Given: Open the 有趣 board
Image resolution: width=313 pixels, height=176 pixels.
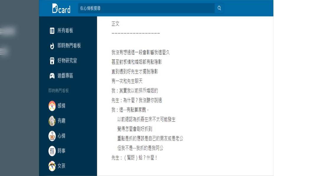Looking at the screenshot, I should pos(61,121).
